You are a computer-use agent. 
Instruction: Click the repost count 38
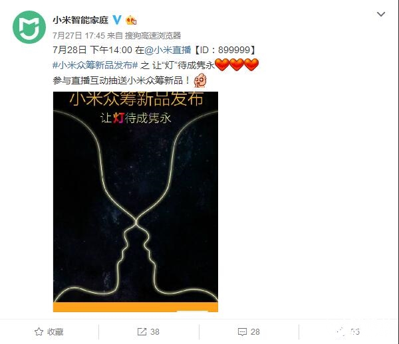(x=155, y=332)
